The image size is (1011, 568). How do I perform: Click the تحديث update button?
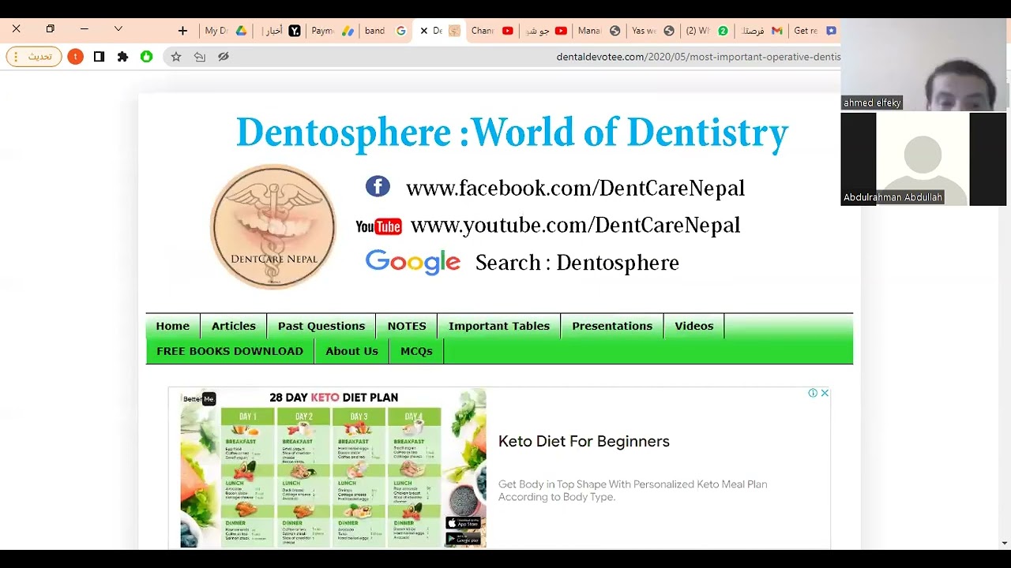click(34, 57)
